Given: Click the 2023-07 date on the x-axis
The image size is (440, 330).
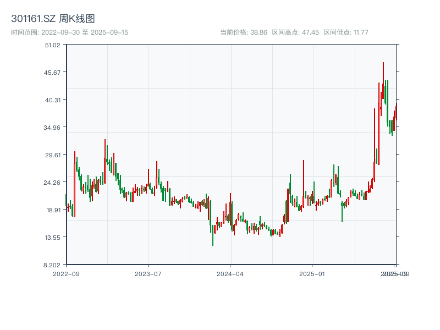Looking at the screenshot, I should tap(147, 273).
